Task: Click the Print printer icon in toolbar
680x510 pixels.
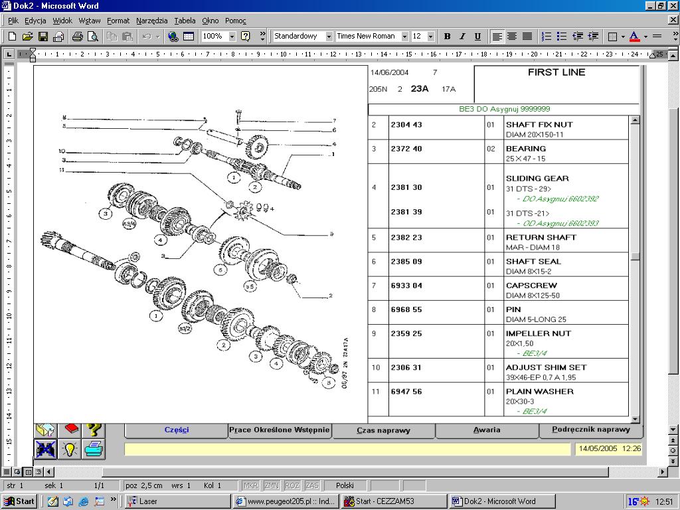Action: (x=77, y=37)
